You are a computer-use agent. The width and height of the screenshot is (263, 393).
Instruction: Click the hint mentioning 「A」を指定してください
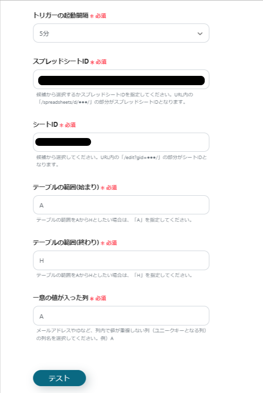(114, 220)
